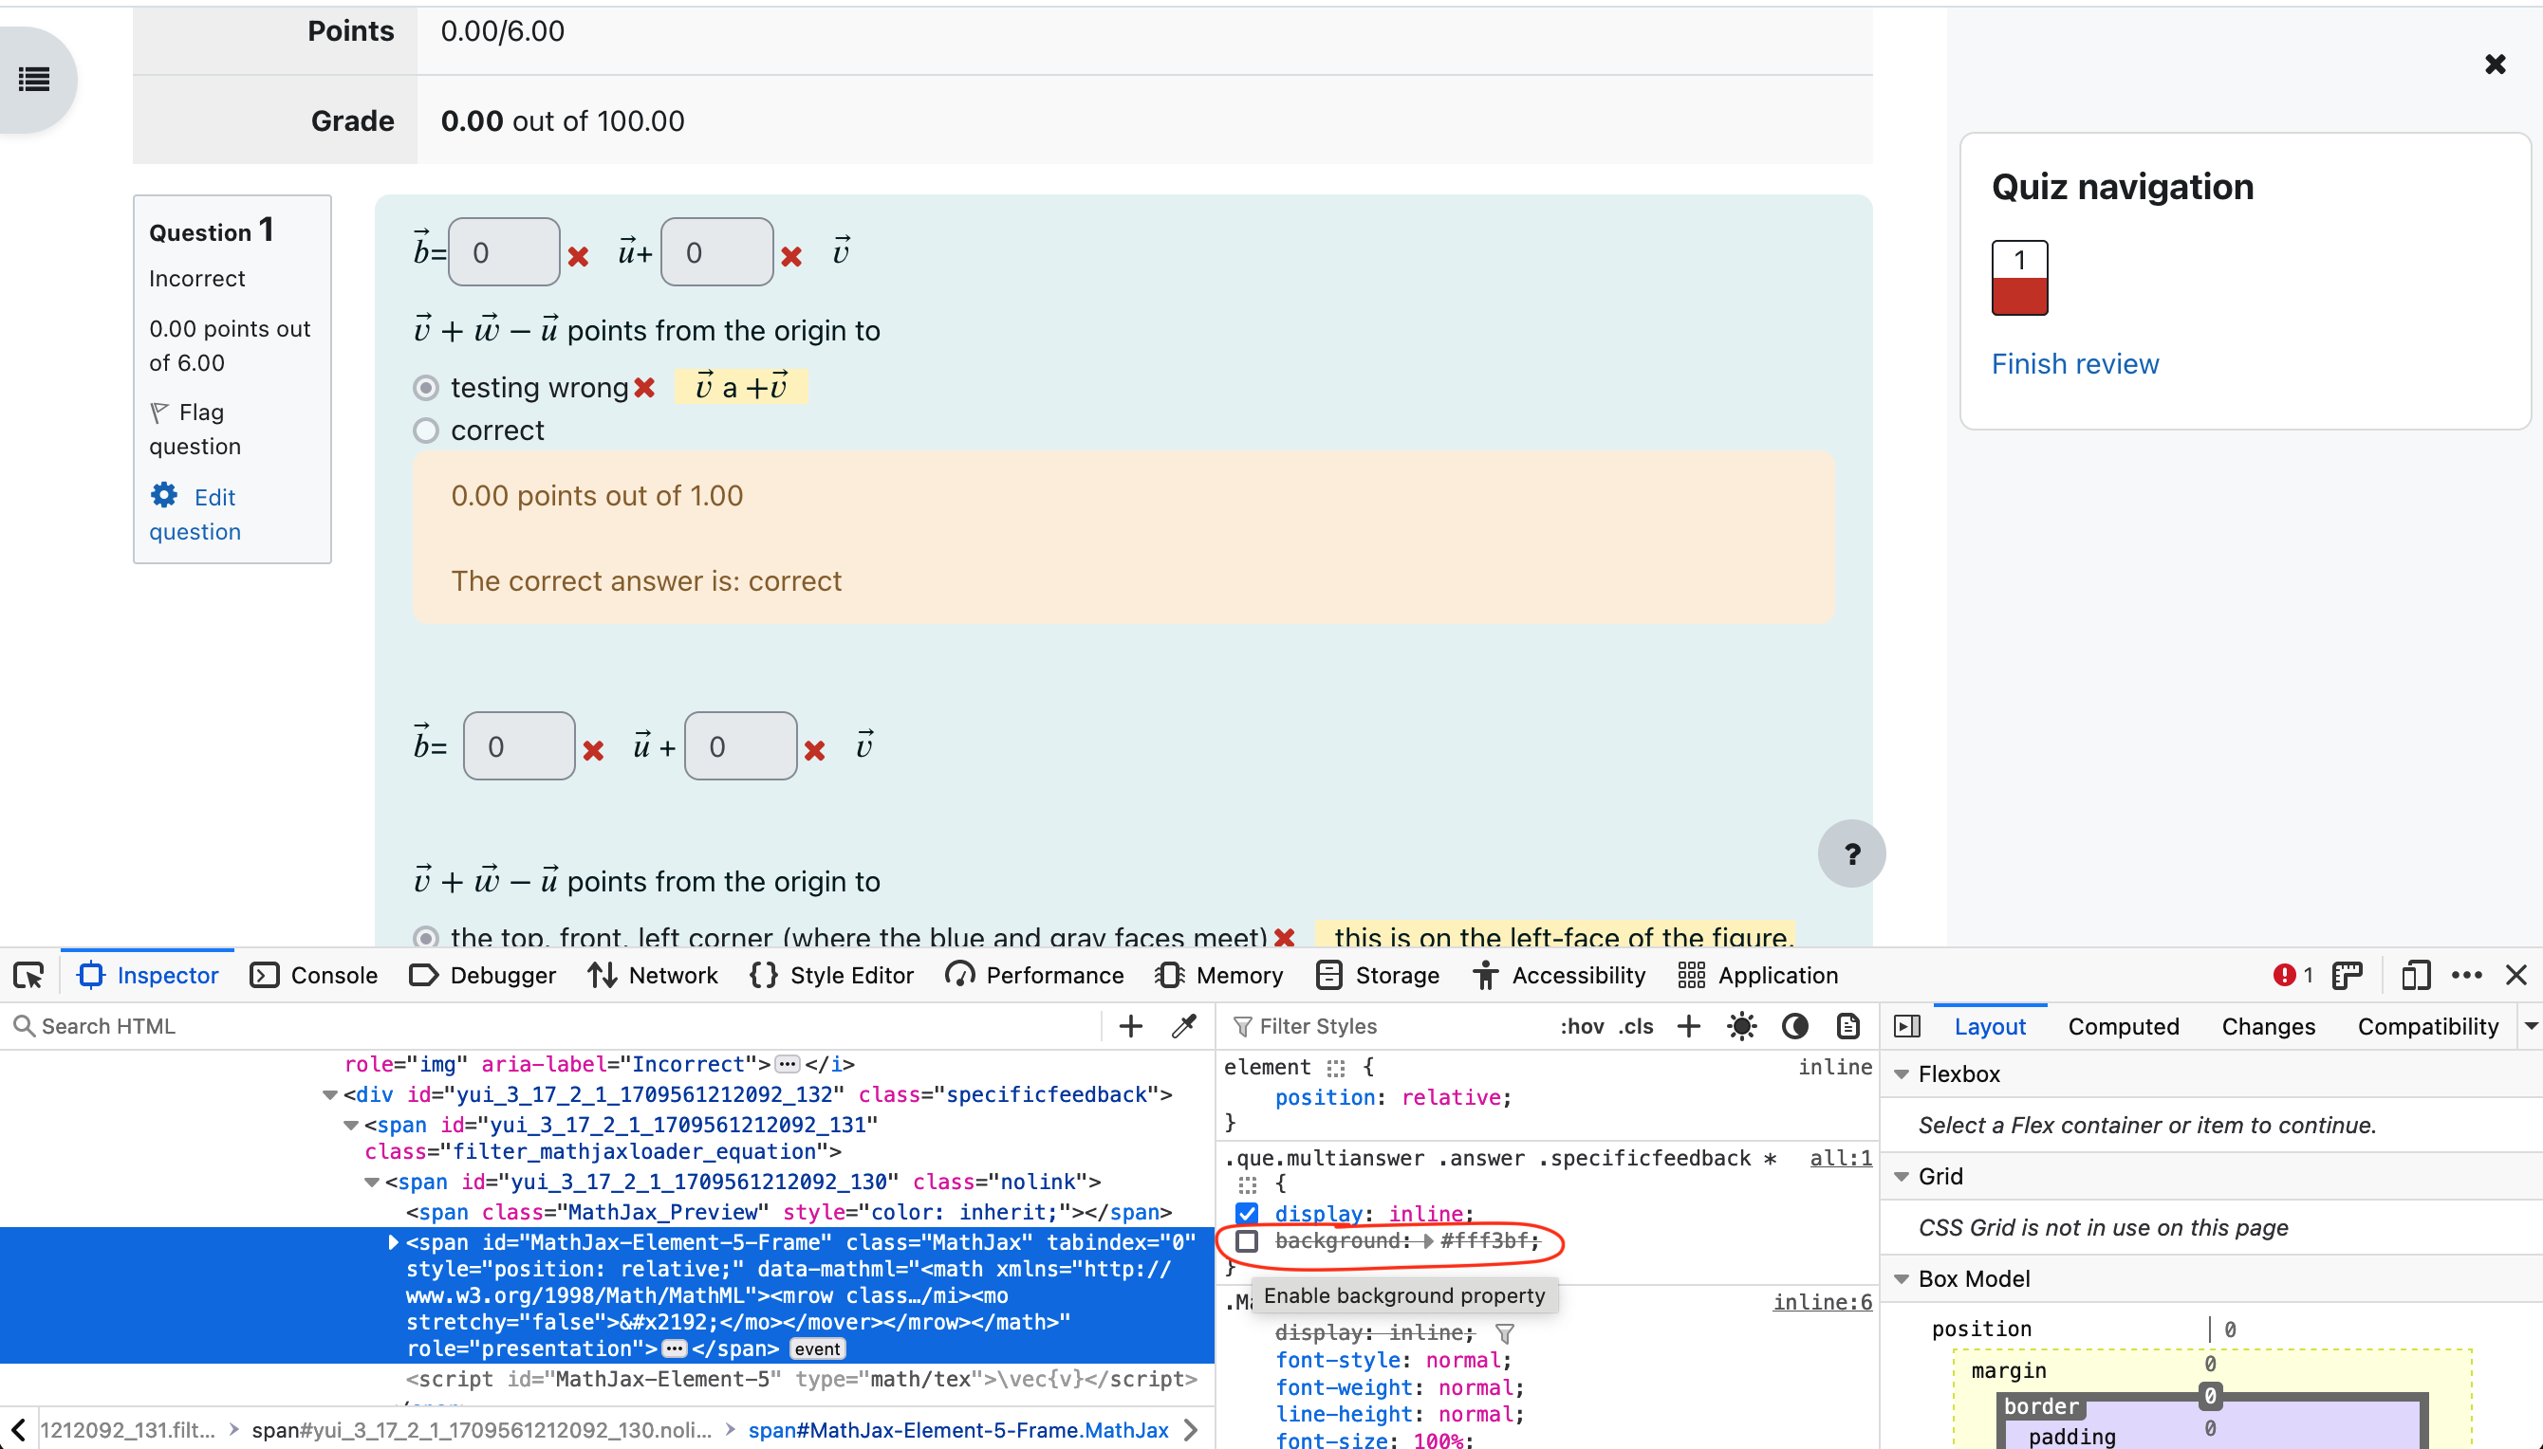Click the event badge on span
Screen dimensions: 2543x1449
[x=818, y=1349]
